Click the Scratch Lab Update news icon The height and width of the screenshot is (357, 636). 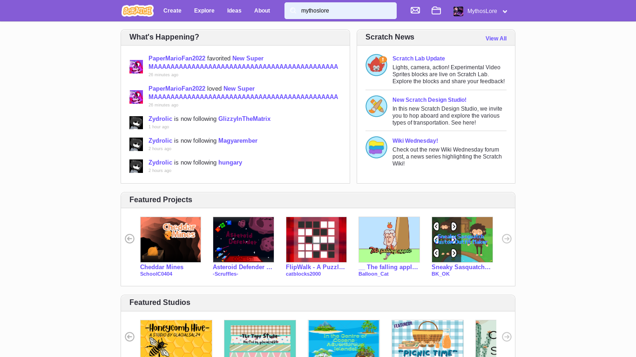coord(376,65)
